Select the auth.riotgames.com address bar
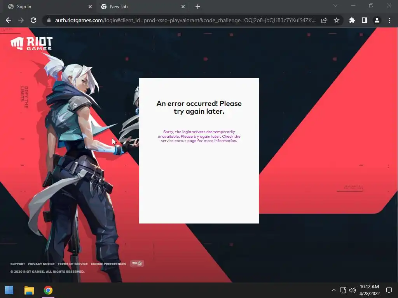This screenshot has height=298, width=398. coord(185,20)
